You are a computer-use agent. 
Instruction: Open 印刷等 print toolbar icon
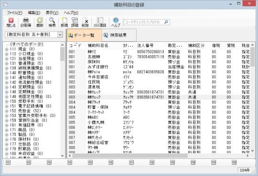(26, 22)
